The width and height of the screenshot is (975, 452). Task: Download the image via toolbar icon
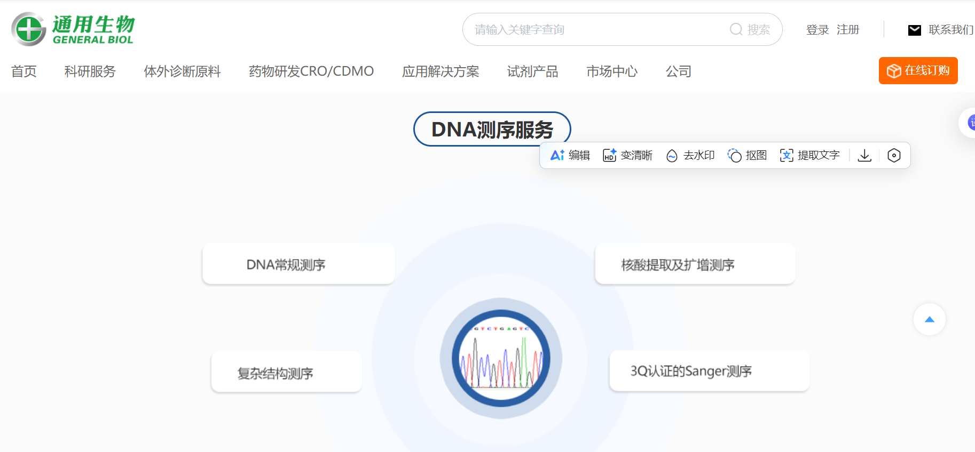(864, 155)
